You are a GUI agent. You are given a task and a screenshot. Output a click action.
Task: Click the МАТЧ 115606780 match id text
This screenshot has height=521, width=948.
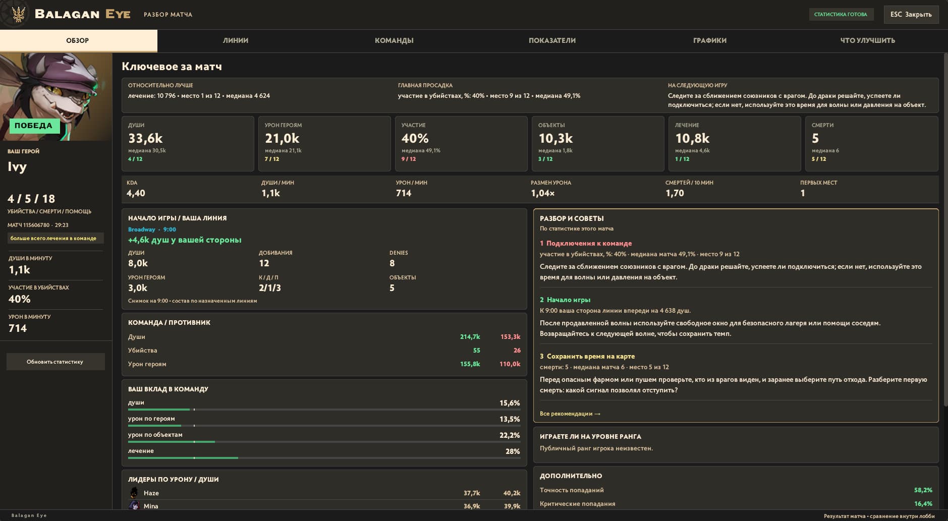[x=38, y=225]
